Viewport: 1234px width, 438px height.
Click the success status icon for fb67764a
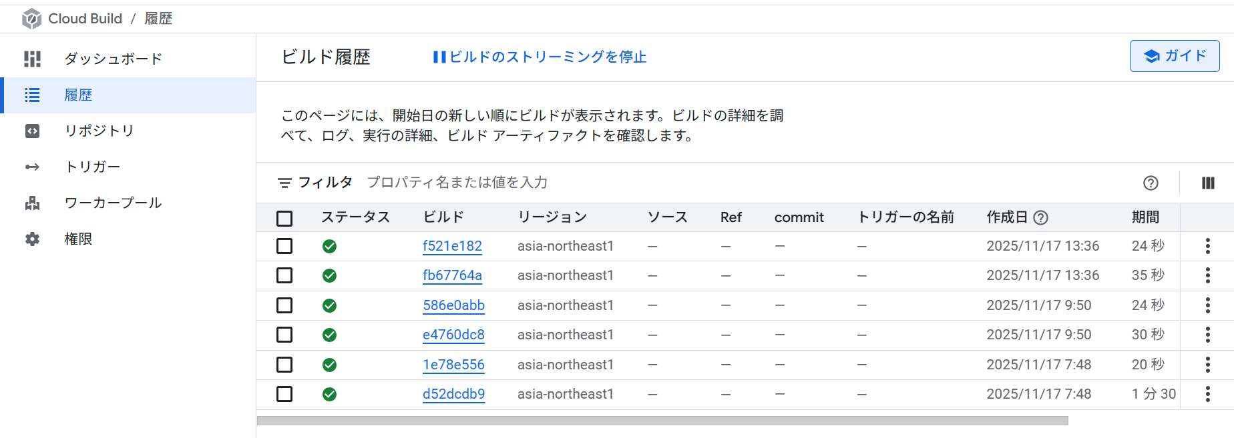(329, 276)
